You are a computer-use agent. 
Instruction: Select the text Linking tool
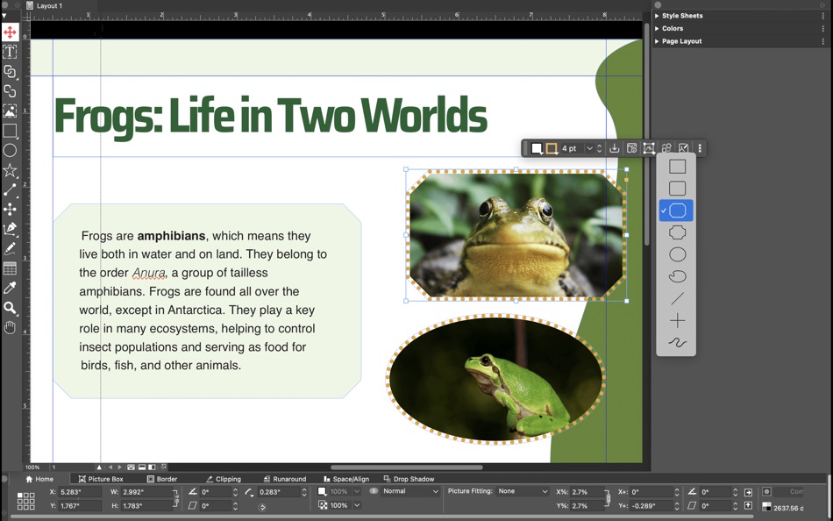click(10, 71)
